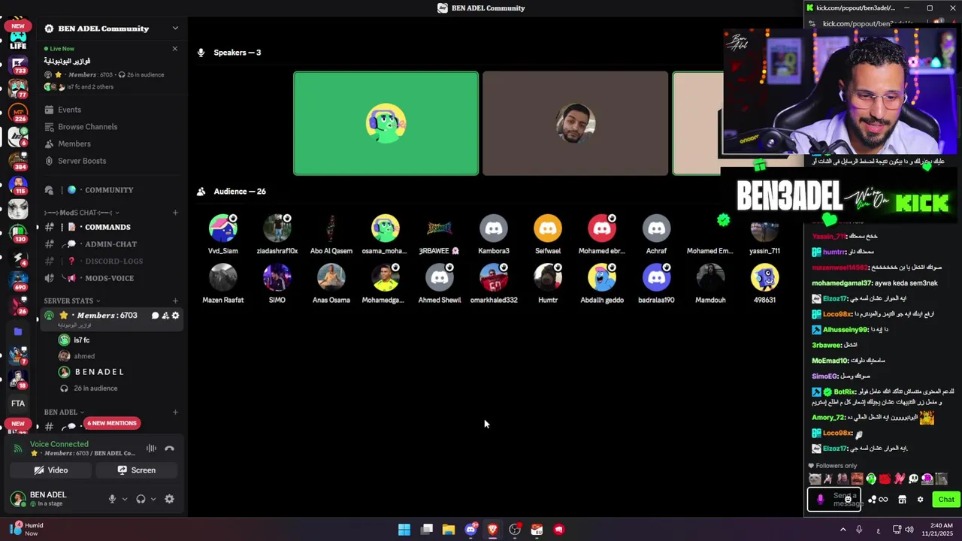Open Discord from the taskbar
This screenshot has width=962, height=541.
tap(470, 530)
